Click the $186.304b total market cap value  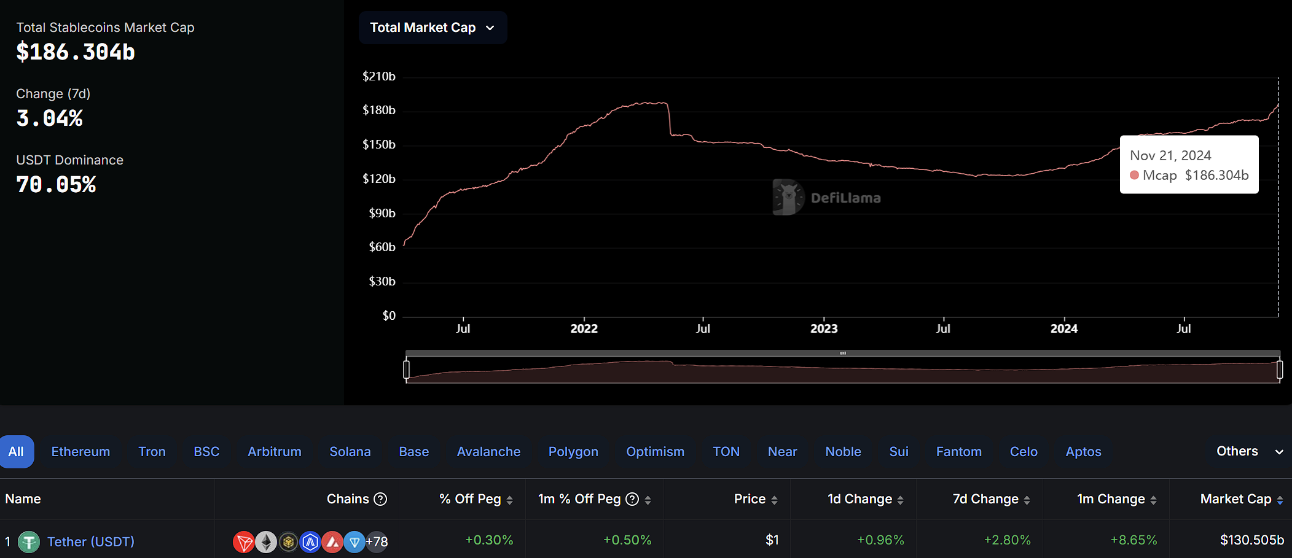coord(76,52)
